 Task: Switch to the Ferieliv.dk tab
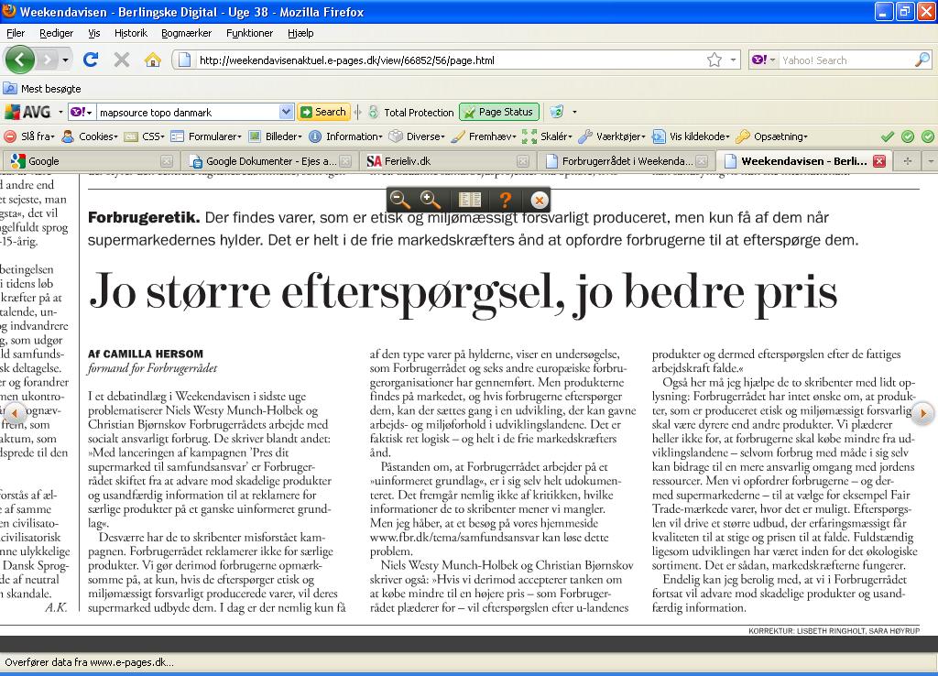click(447, 161)
